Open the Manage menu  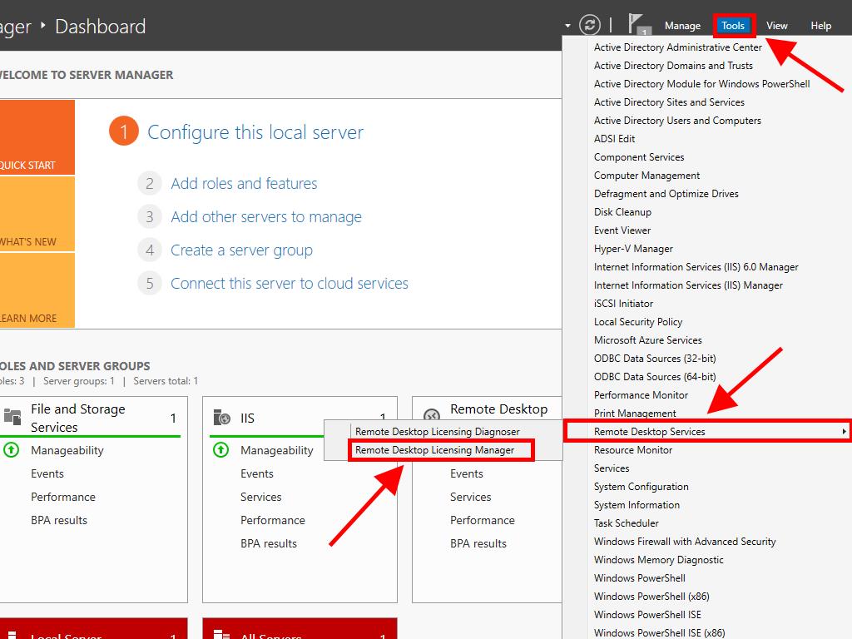pos(682,26)
